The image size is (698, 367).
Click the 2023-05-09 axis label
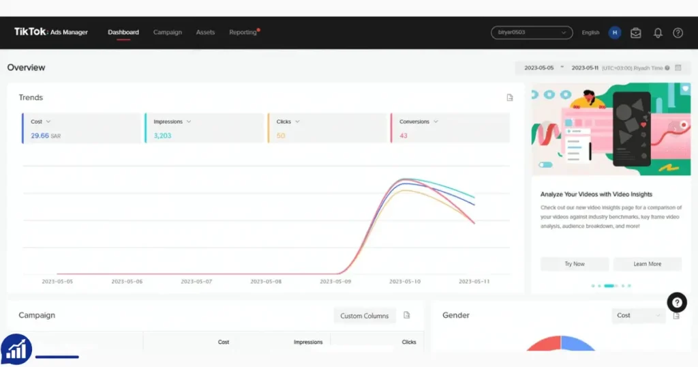tap(335, 282)
